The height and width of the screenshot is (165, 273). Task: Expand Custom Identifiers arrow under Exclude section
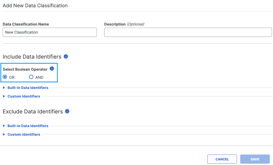tap(4, 134)
